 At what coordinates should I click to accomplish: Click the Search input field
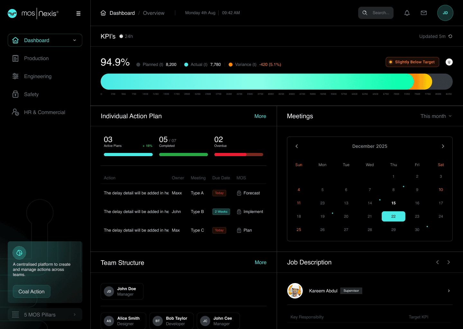[376, 13]
